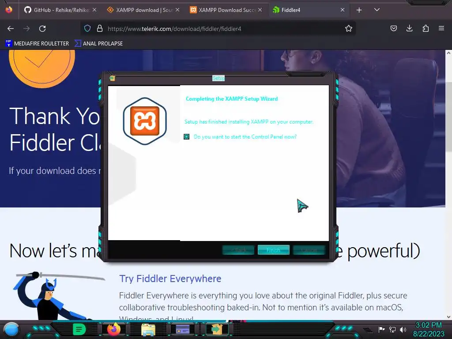Open the Save to Pocket button
Image resolution: width=452 pixels, height=339 pixels.
coord(393,28)
